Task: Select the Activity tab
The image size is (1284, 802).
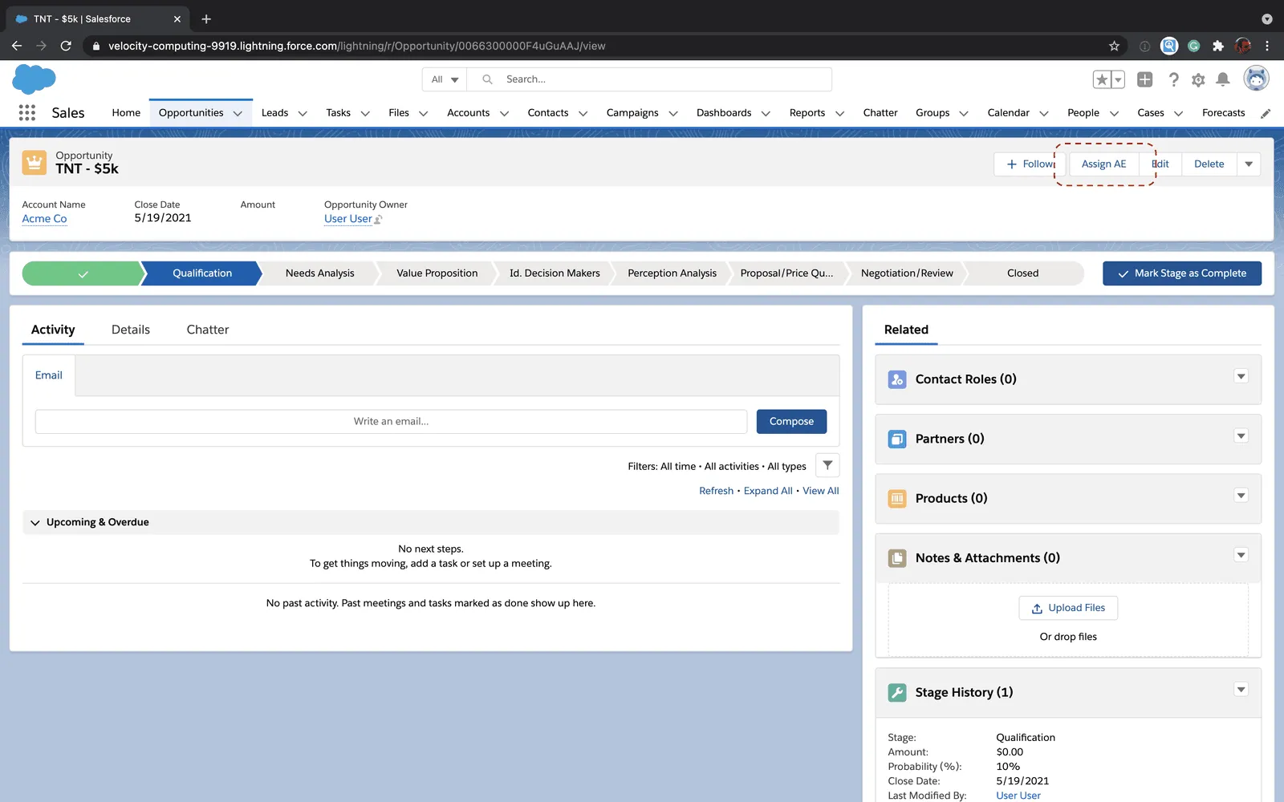Action: pos(53,330)
